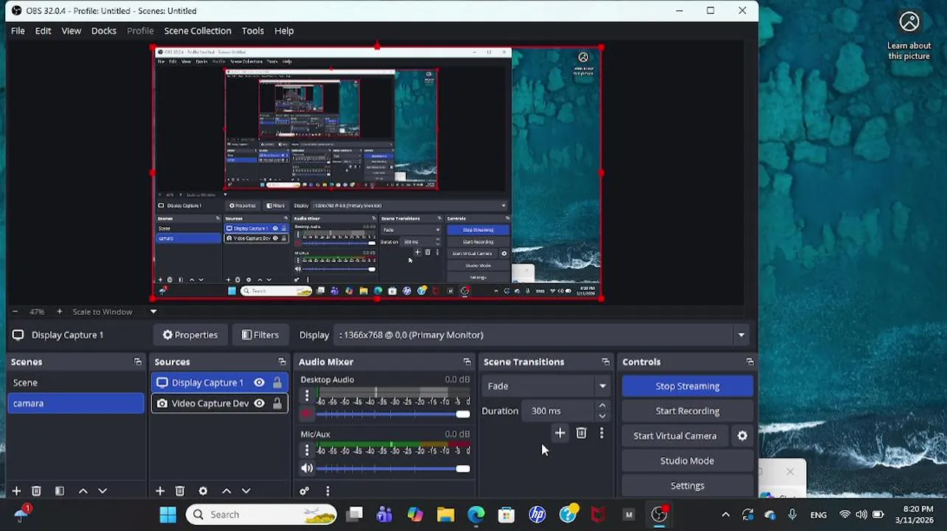Lock the Video Capture Device source
This screenshot has height=531, width=947.
[277, 403]
